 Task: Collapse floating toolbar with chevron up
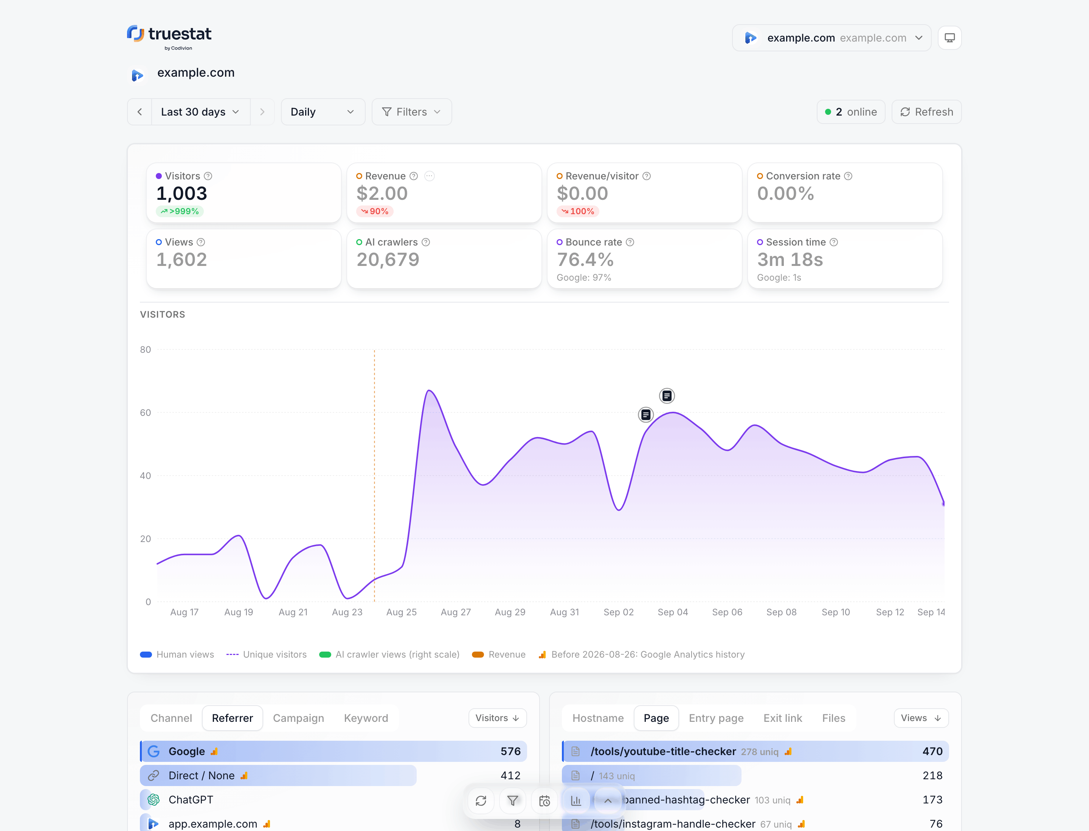pyautogui.click(x=608, y=801)
